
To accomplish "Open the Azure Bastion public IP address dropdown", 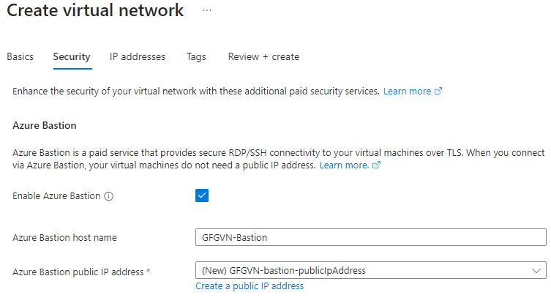I will (371, 270).
